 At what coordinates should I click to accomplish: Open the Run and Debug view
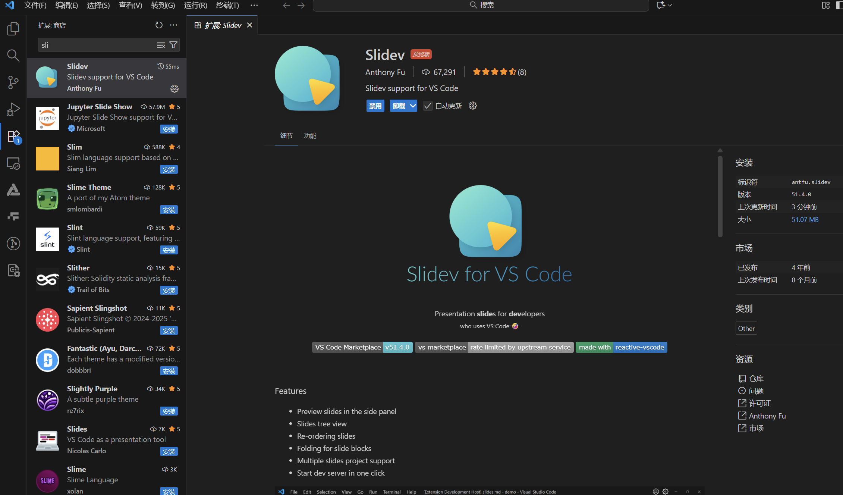(x=13, y=109)
